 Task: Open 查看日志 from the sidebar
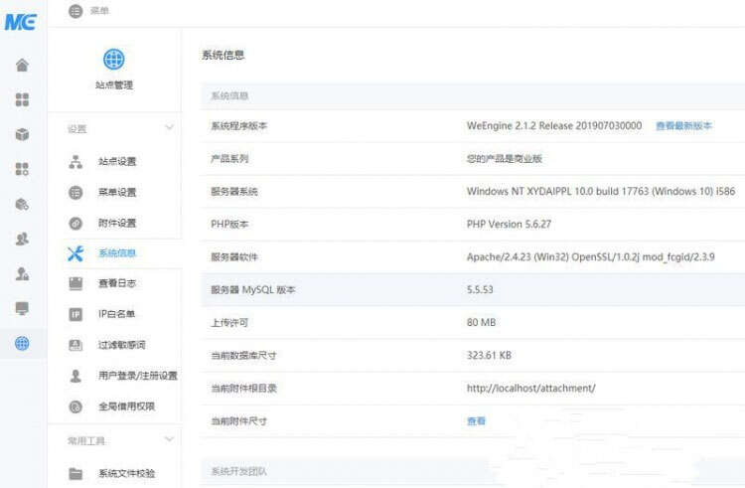tap(116, 284)
